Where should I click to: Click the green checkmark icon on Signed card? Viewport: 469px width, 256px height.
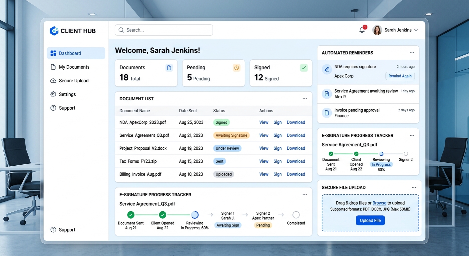coord(304,67)
